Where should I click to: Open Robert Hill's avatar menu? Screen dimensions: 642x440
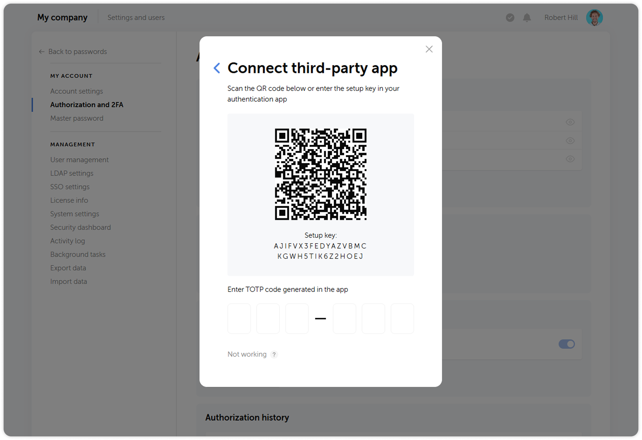(594, 18)
